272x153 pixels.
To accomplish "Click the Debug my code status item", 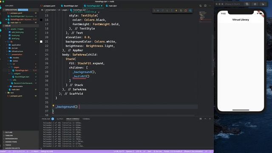I will pos(47,151).
